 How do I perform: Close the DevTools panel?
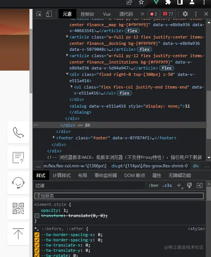point(206,14)
